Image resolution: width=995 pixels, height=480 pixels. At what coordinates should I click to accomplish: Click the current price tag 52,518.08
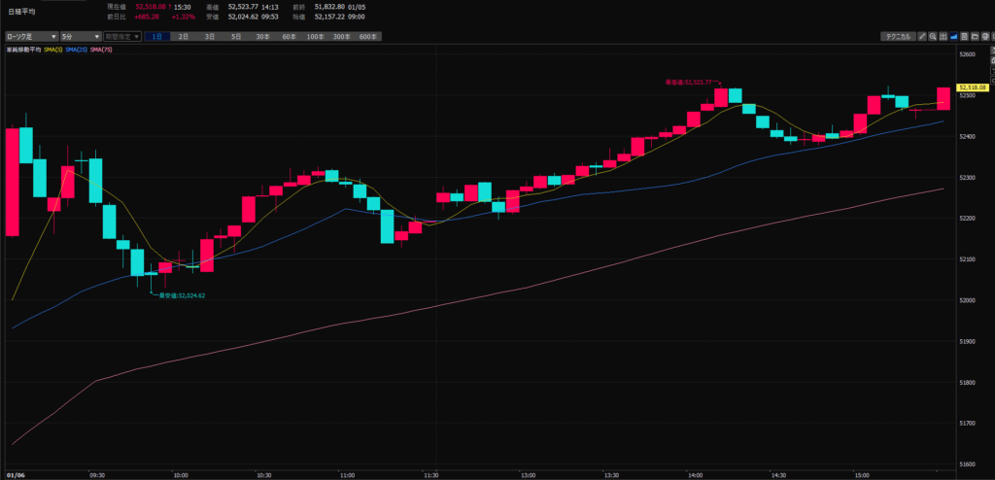pos(976,87)
